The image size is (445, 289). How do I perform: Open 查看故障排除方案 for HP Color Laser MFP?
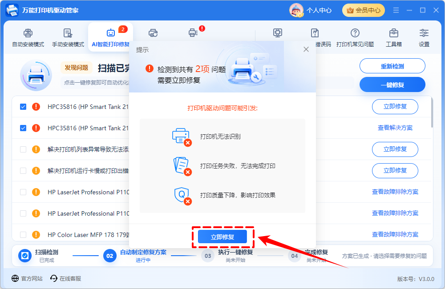[x=395, y=235]
